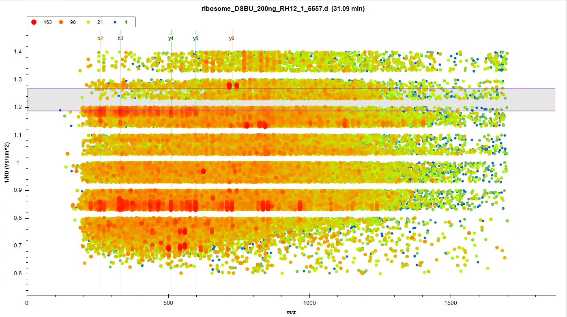Click the red 463 legend marker
This screenshot has height=317, width=567.
[34, 22]
